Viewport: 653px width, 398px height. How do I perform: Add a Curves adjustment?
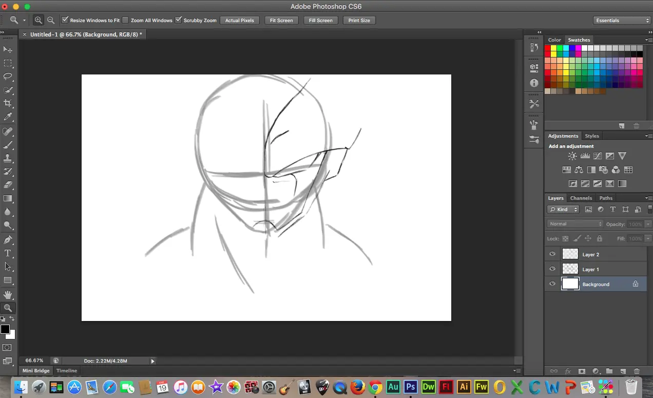point(598,156)
